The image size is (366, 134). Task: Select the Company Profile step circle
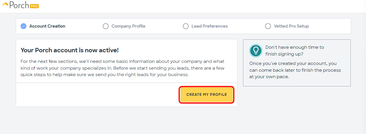[106, 26]
